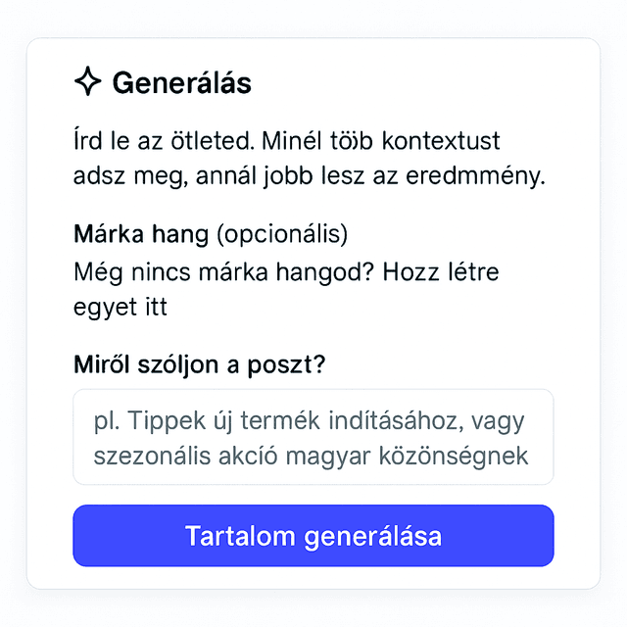
Task: Click empty card space right of Generálás title
Action: (421, 83)
